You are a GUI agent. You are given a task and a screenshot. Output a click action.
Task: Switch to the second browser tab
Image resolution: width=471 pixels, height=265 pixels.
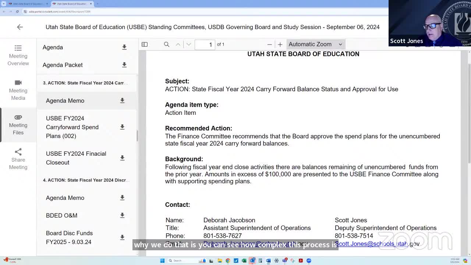click(x=72, y=4)
